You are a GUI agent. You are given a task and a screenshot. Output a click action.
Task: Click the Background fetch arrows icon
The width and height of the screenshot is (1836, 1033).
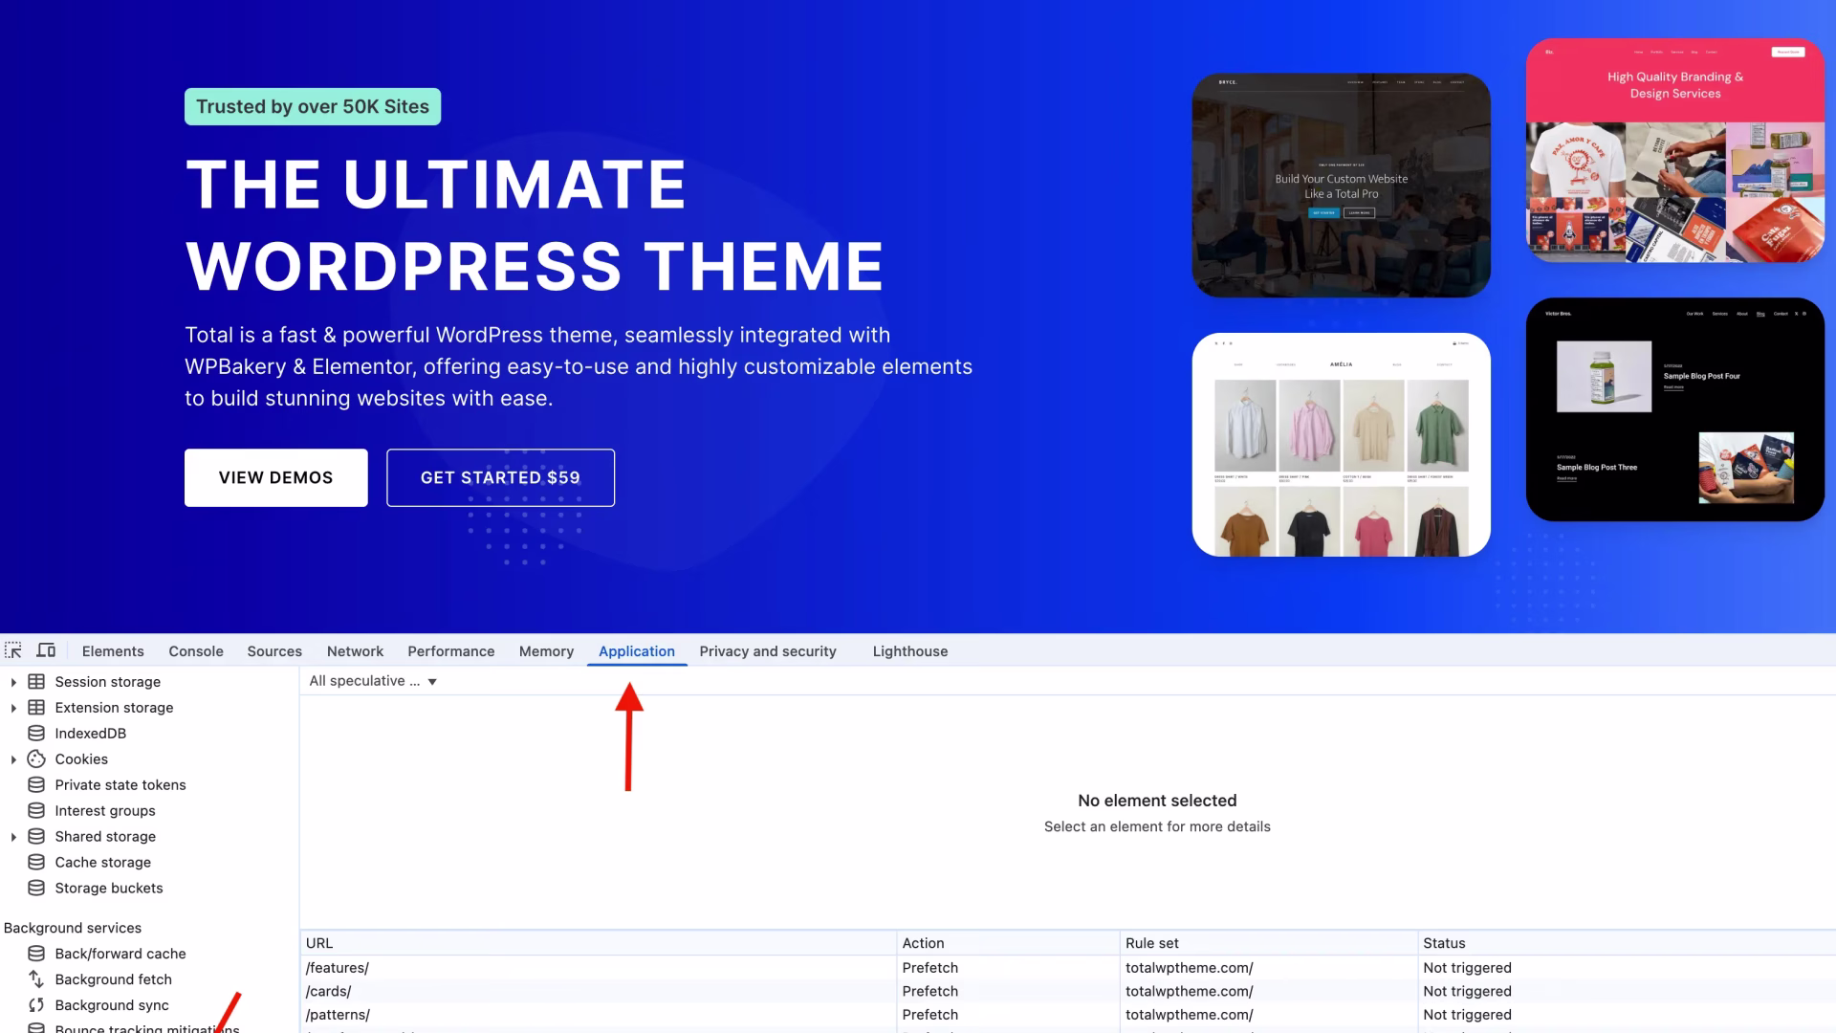click(36, 979)
